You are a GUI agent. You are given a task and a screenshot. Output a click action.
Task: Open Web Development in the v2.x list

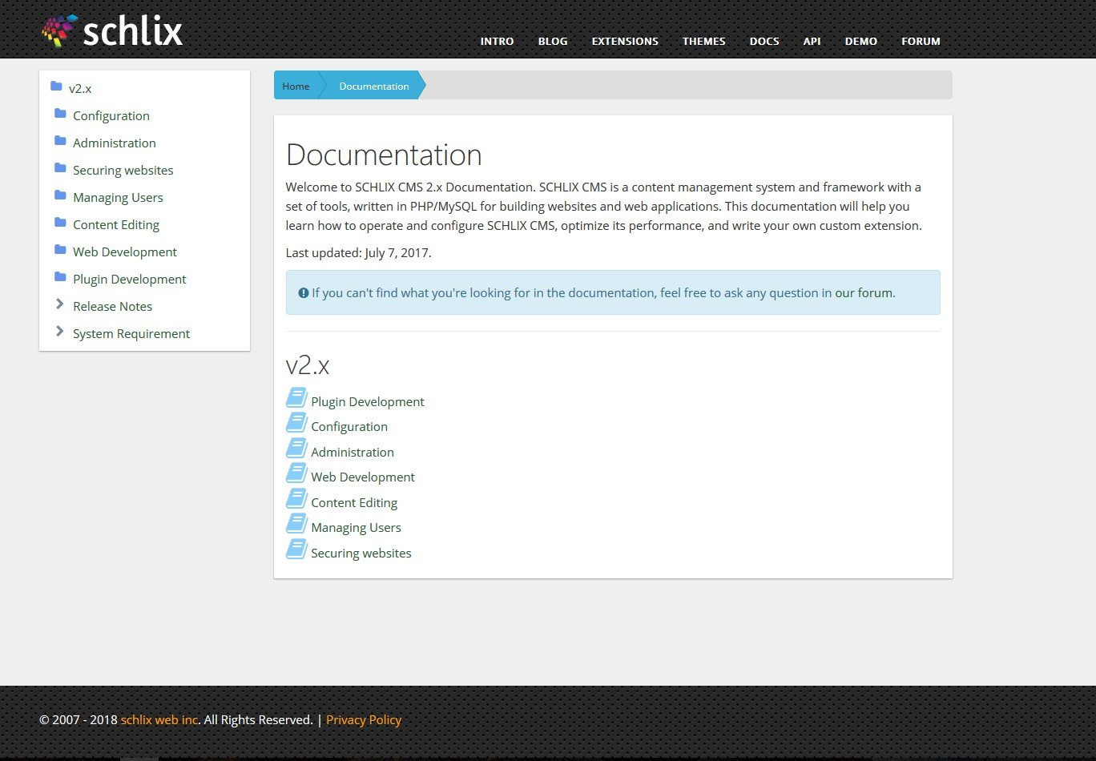363,477
